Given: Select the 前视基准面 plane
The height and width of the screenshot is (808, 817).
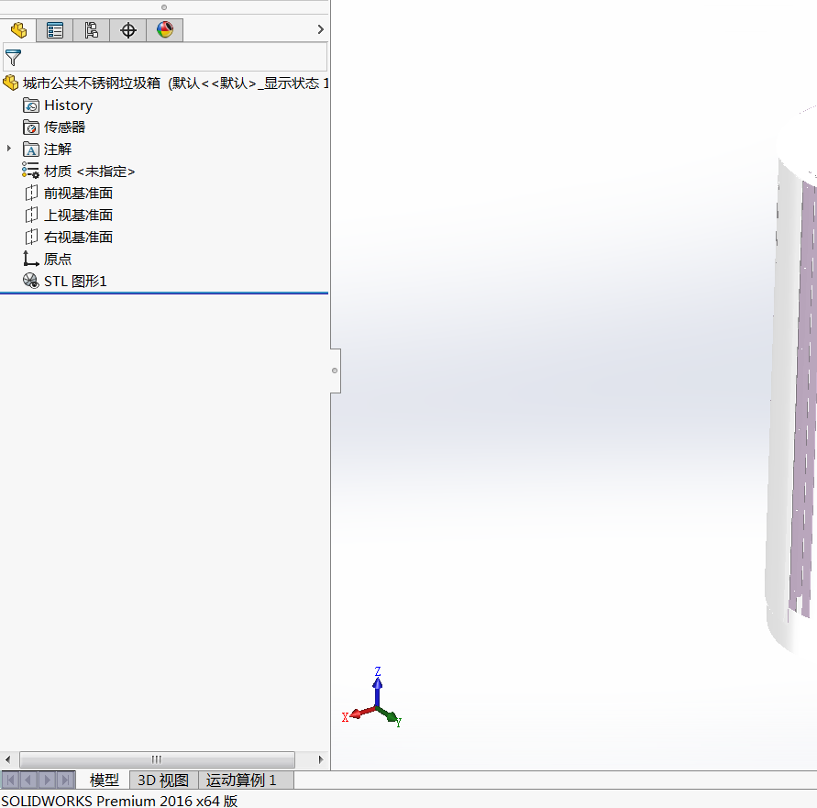Looking at the screenshot, I should coord(78,194).
